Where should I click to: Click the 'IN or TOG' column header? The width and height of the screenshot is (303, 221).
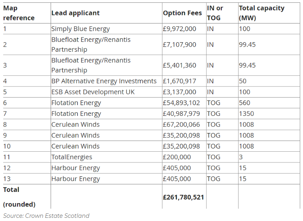(215, 13)
